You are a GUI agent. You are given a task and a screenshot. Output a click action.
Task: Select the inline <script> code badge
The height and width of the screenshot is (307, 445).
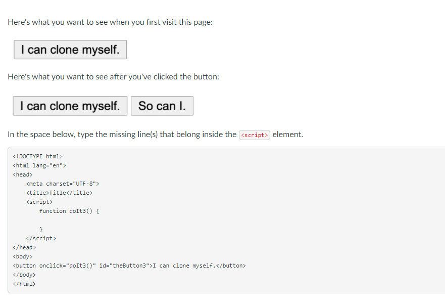point(254,135)
